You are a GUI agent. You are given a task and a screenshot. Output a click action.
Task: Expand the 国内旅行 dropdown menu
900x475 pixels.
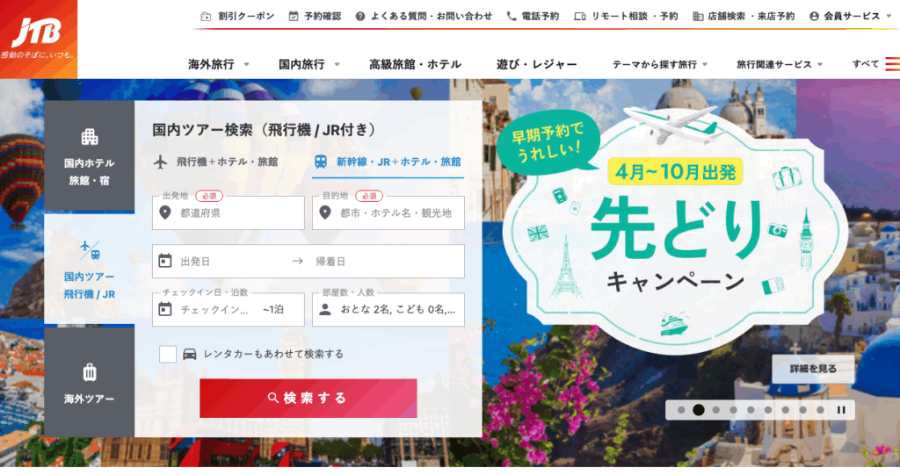pos(309,64)
